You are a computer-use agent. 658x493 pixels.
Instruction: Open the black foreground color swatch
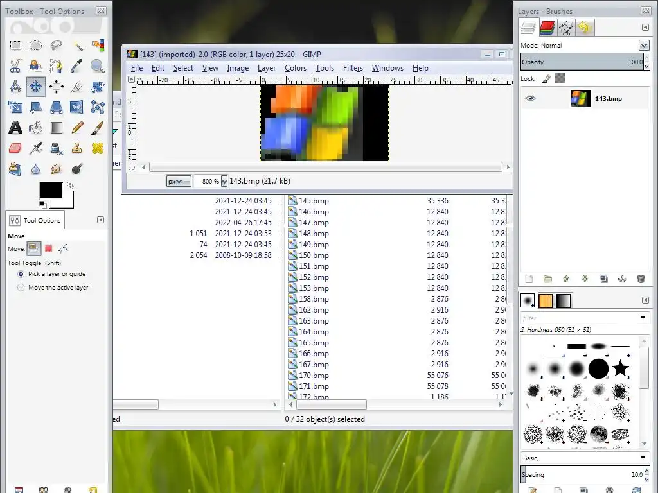(51, 190)
